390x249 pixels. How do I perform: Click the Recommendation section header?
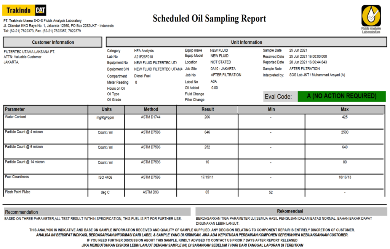[x=22, y=212]
